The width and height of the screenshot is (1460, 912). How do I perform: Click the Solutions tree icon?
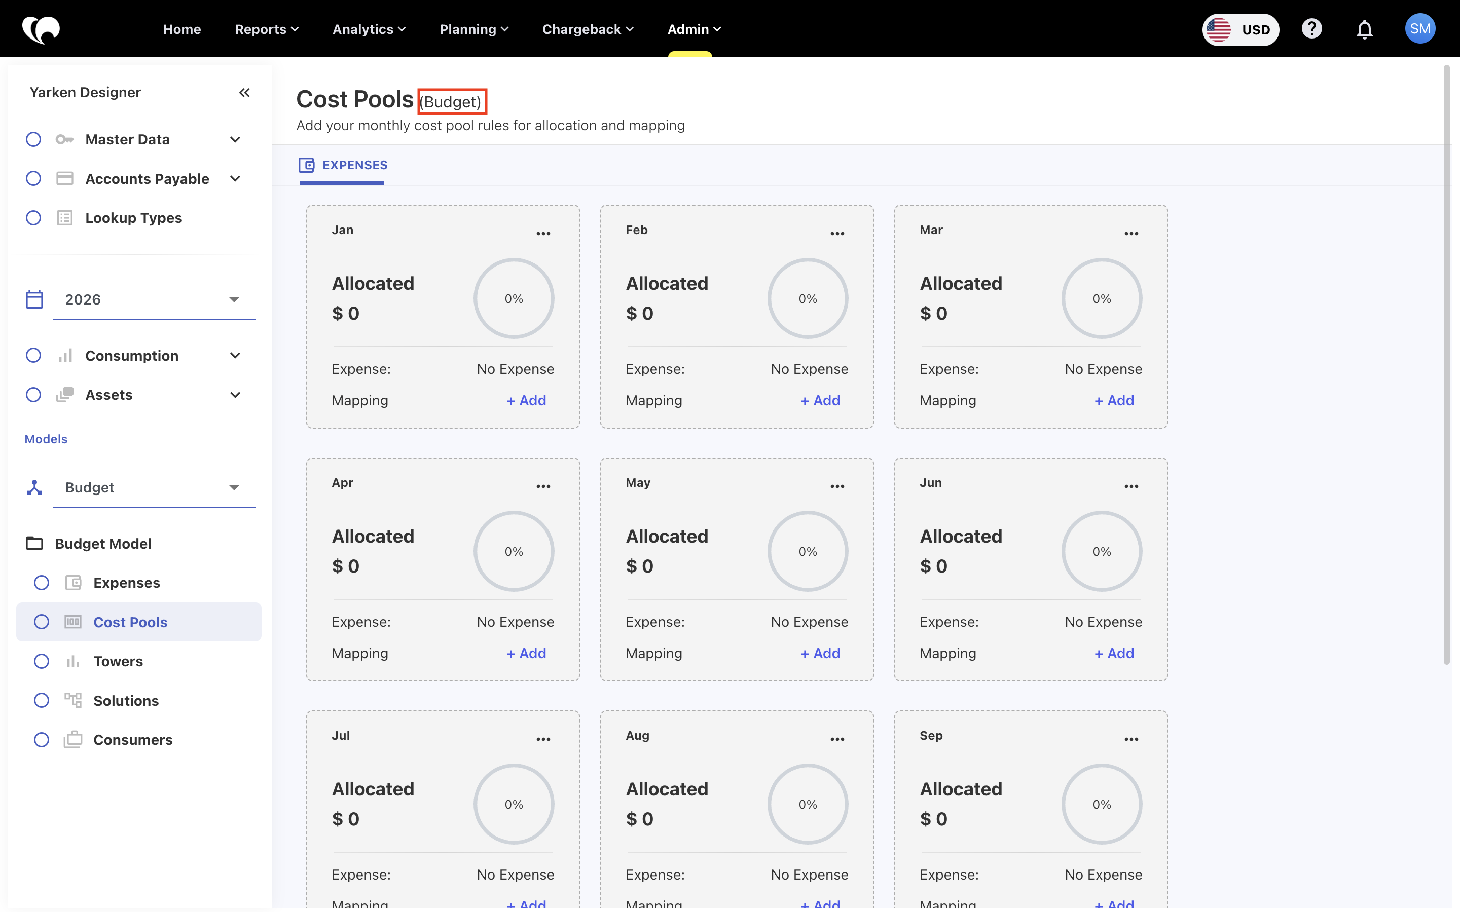pyautogui.click(x=73, y=700)
